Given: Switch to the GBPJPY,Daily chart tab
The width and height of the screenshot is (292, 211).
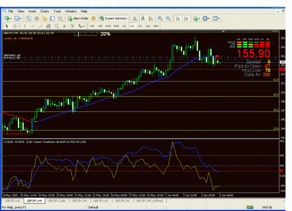Looking at the screenshot, I should click(x=57, y=201).
